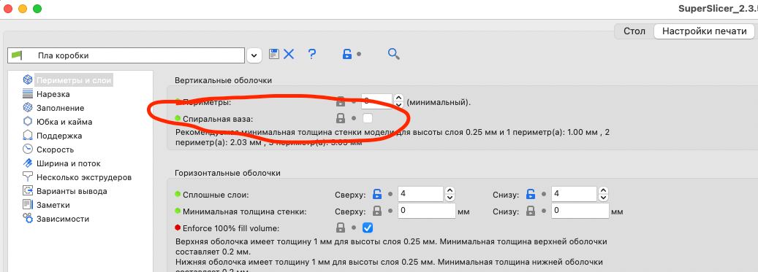
Task: Click the 'Ширина и поток' page icon
Action: pyautogui.click(x=28, y=163)
